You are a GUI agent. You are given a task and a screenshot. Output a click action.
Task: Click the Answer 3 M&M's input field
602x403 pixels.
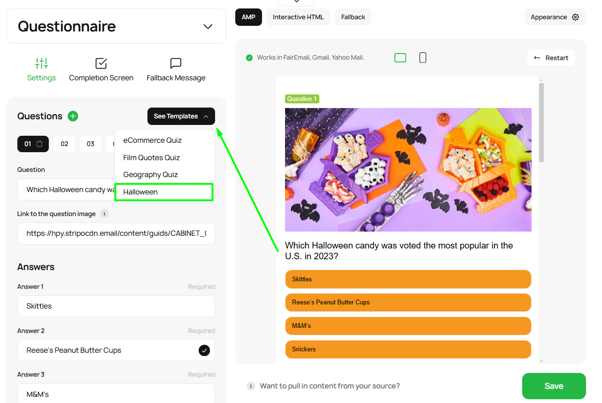point(116,393)
